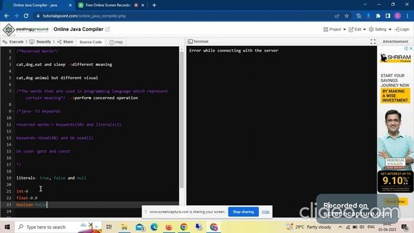Image resolution: width=414 pixels, height=233 pixels.
Task: Go forward in browser history
Action: click(x=16, y=16)
